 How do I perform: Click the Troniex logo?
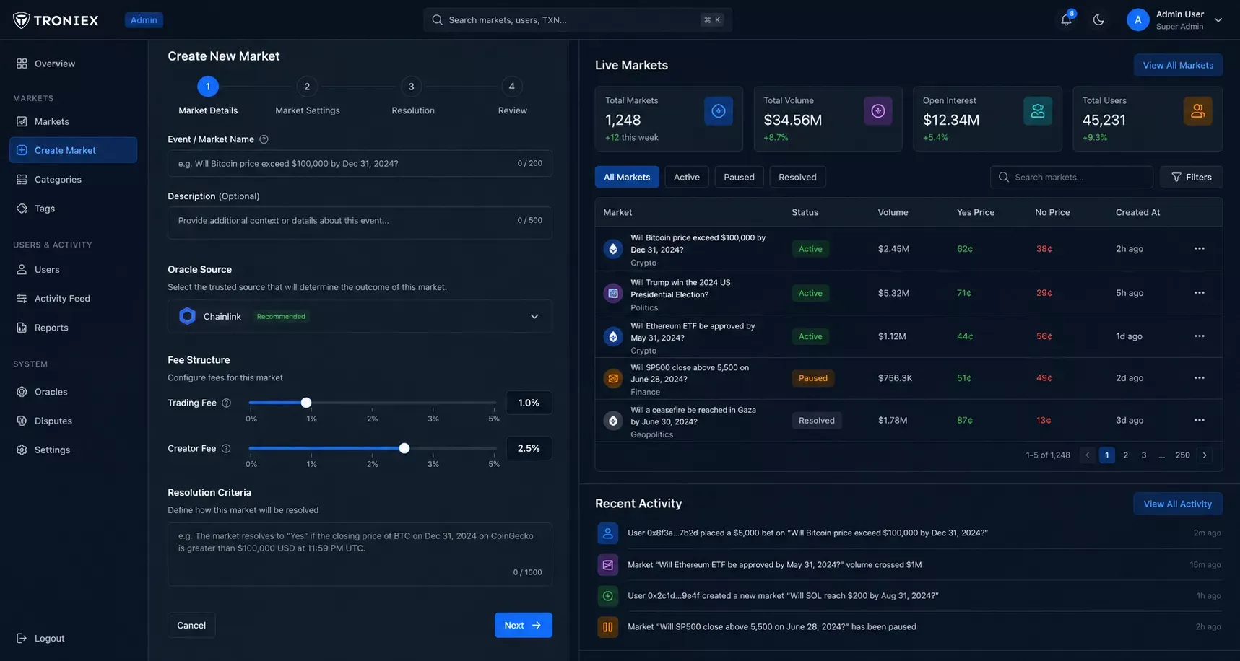click(56, 20)
